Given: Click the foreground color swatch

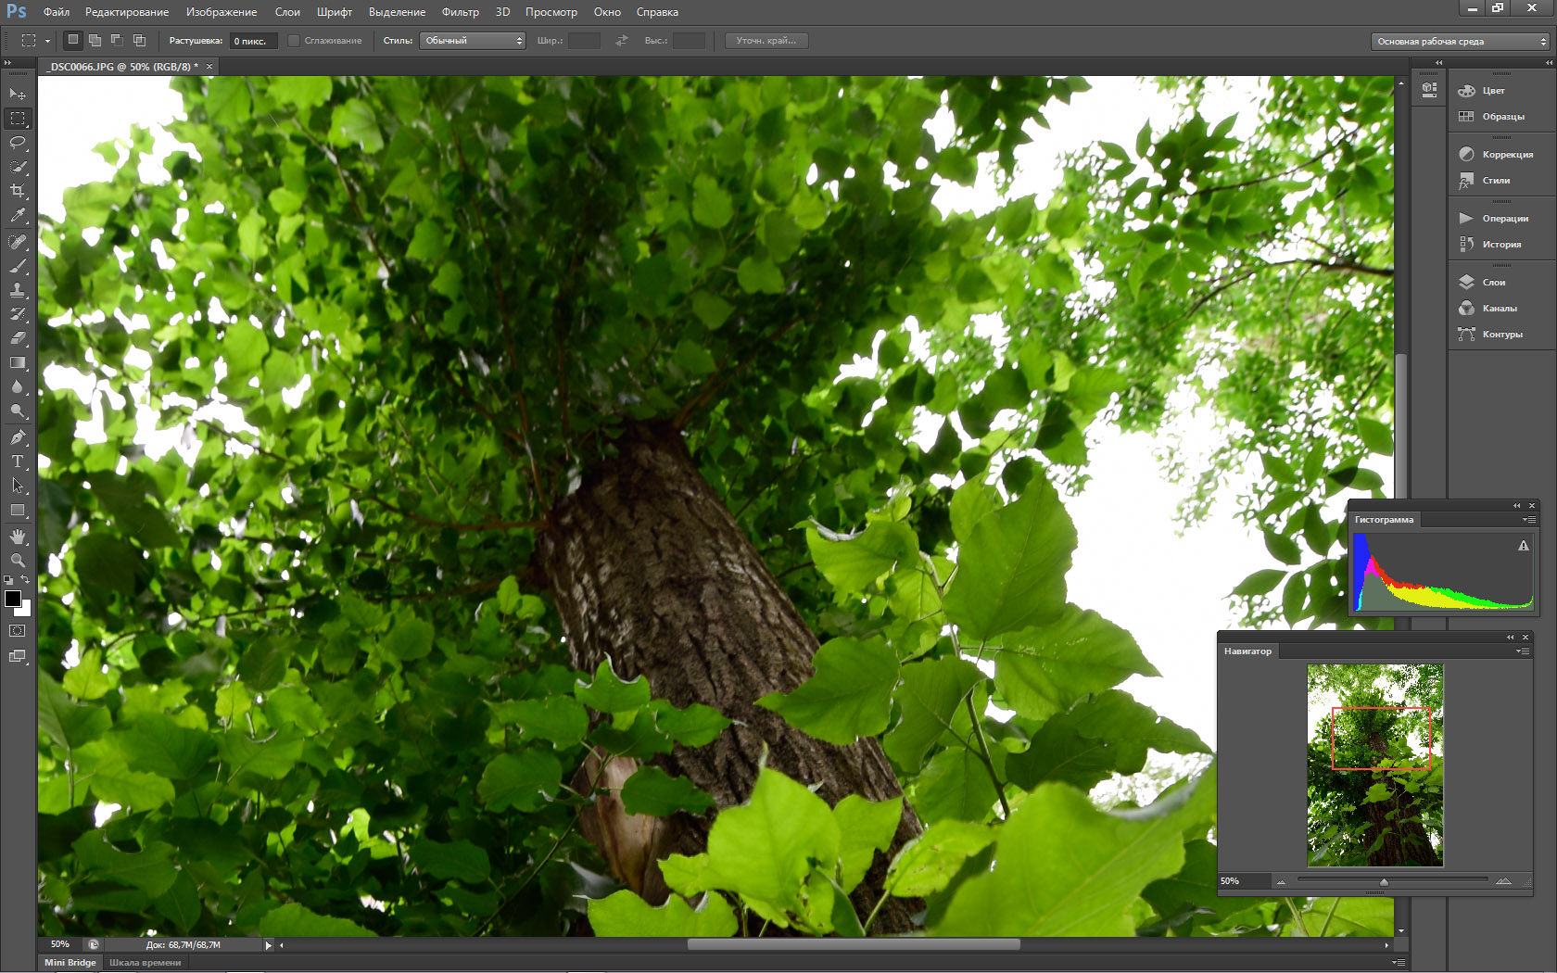Looking at the screenshot, I should [x=13, y=599].
